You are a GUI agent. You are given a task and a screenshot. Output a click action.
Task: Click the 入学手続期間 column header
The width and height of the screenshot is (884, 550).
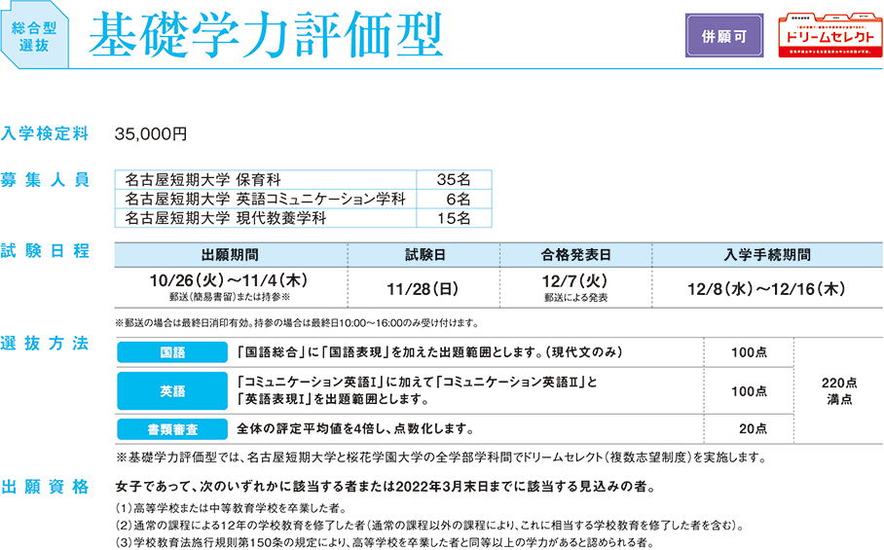767,255
